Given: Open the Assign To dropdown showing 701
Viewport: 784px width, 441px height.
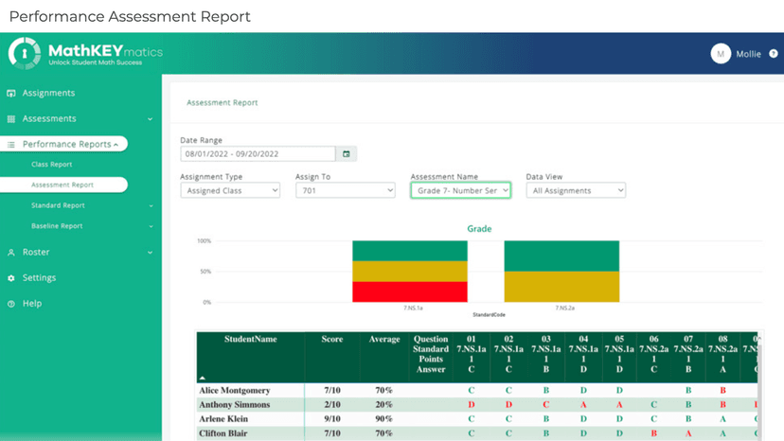Looking at the screenshot, I should pyautogui.click(x=345, y=190).
